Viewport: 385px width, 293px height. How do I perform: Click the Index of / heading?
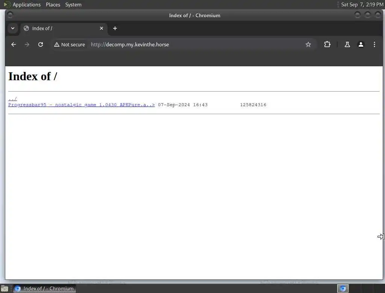(x=33, y=76)
